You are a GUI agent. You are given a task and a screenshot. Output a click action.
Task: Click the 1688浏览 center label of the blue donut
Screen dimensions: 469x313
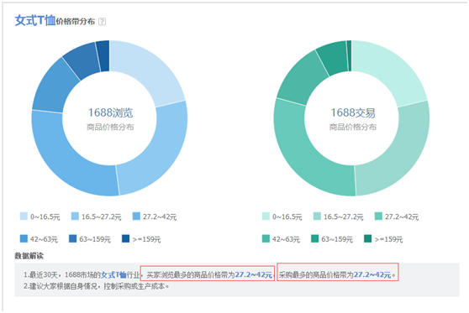tap(110, 112)
